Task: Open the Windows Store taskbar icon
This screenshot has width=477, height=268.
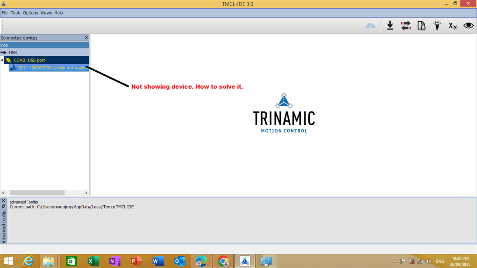Action: click(x=71, y=261)
